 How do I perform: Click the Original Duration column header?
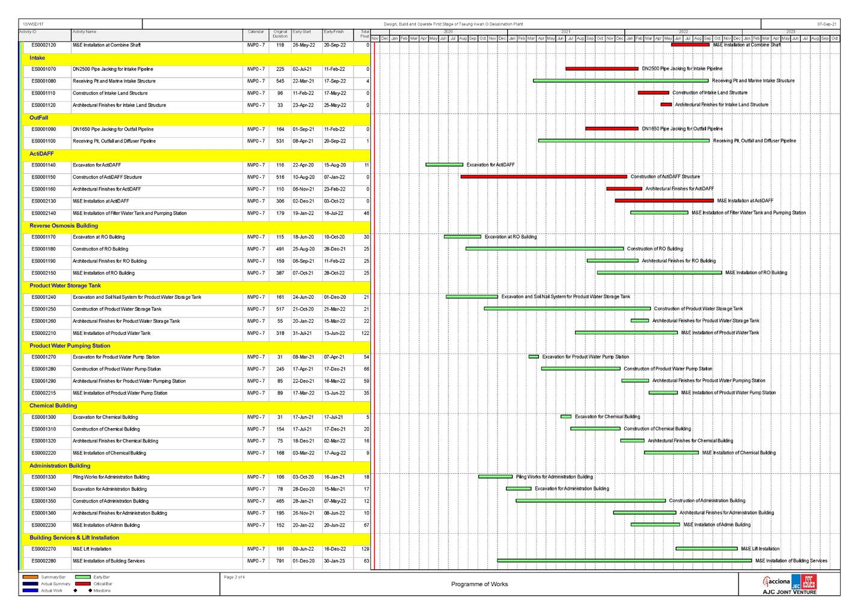[x=280, y=34]
